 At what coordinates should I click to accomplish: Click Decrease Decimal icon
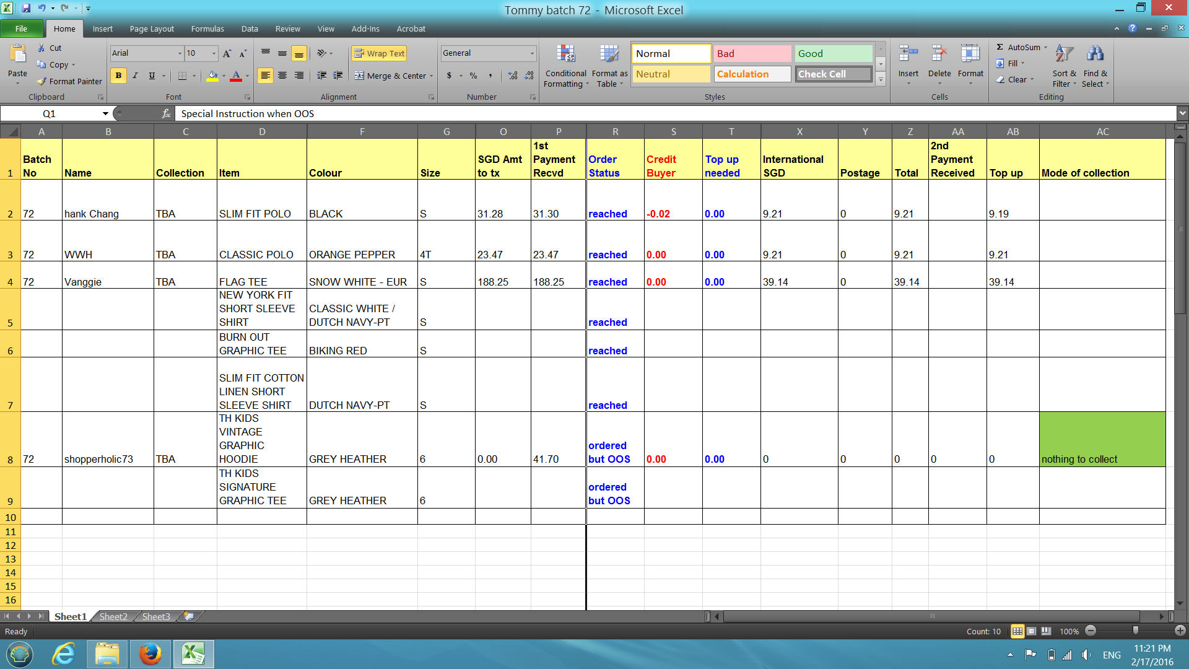click(x=529, y=76)
